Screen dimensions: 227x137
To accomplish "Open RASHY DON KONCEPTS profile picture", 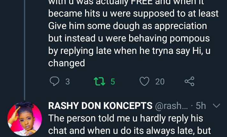I will coord(25,119).
